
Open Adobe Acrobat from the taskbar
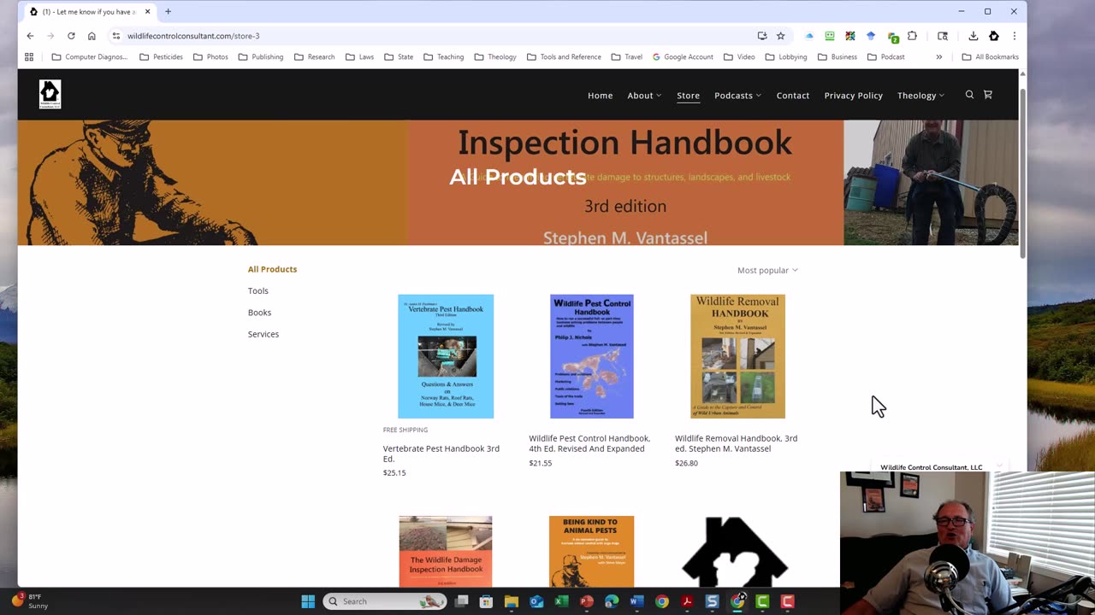click(x=687, y=601)
